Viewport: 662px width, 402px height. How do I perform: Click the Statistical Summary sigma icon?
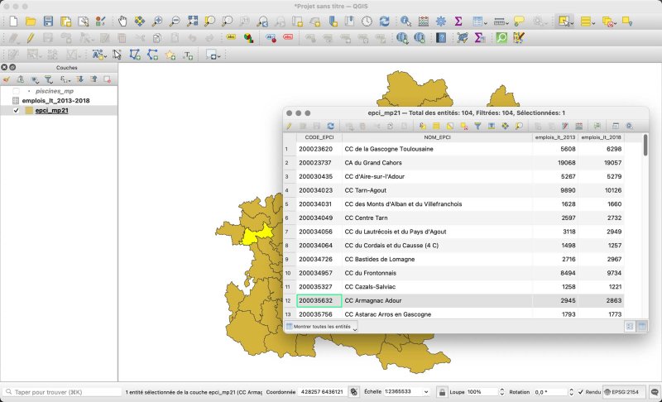[458, 21]
